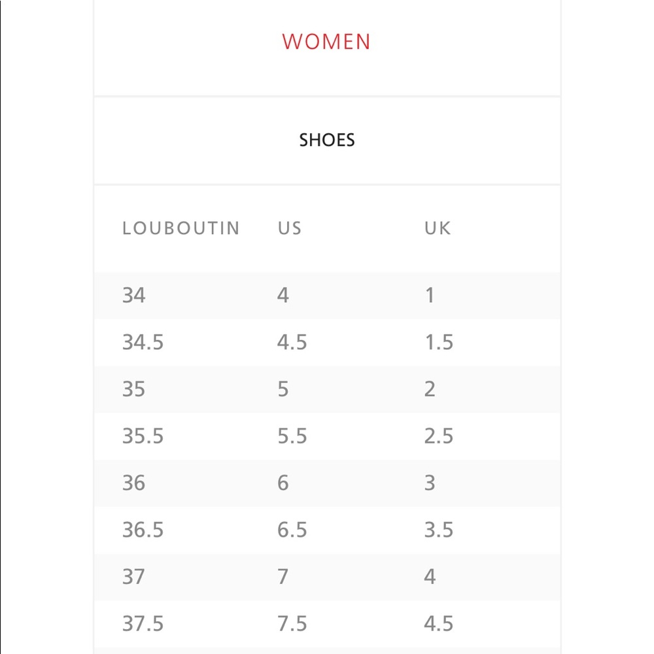This screenshot has width=654, height=654.
Task: Click the UK column header
Action: tap(438, 228)
